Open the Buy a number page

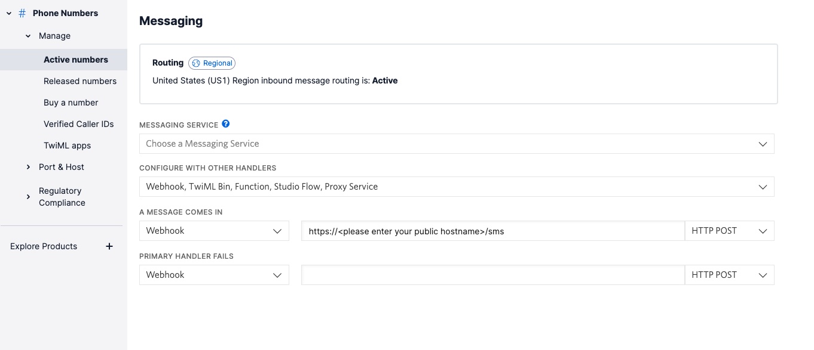(x=71, y=103)
